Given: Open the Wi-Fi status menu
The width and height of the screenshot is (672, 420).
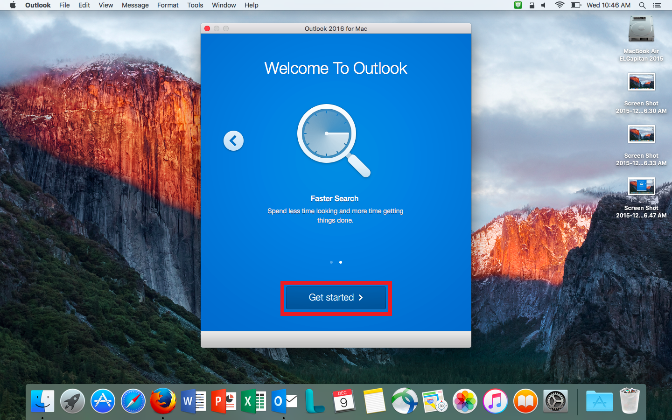Looking at the screenshot, I should (559, 5).
